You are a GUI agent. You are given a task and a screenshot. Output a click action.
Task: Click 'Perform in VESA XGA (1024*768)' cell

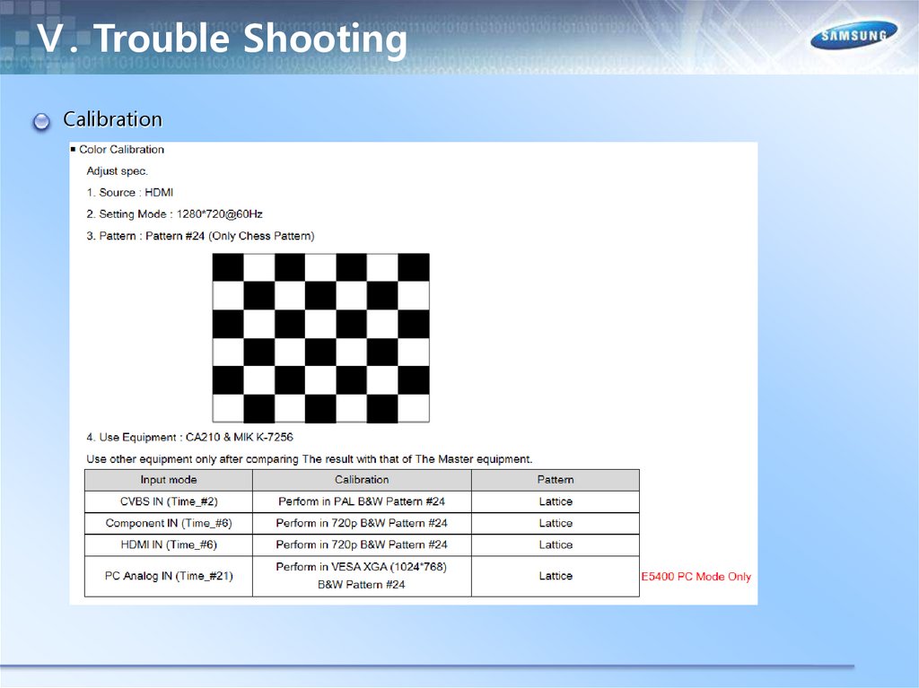(362, 577)
